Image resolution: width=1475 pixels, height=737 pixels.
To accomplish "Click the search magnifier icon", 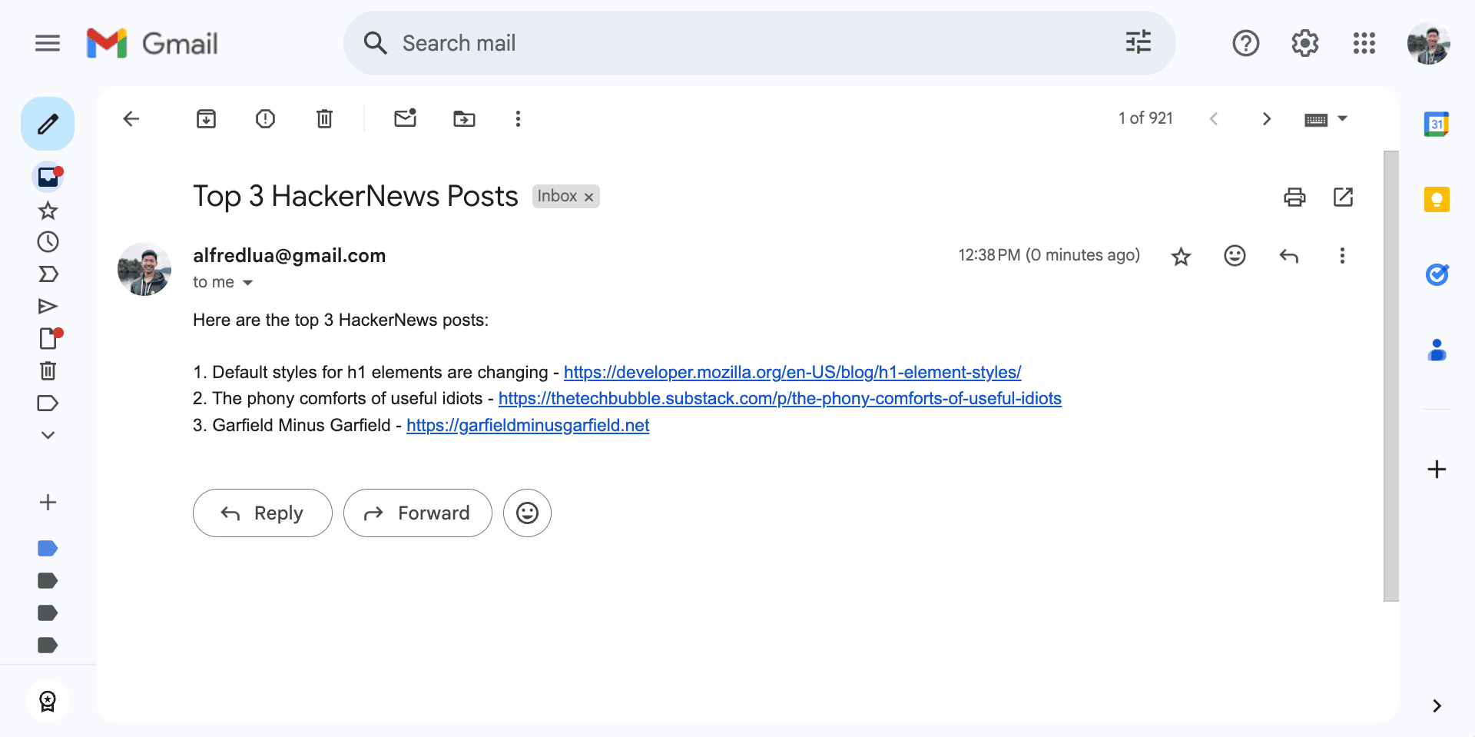I will point(375,43).
